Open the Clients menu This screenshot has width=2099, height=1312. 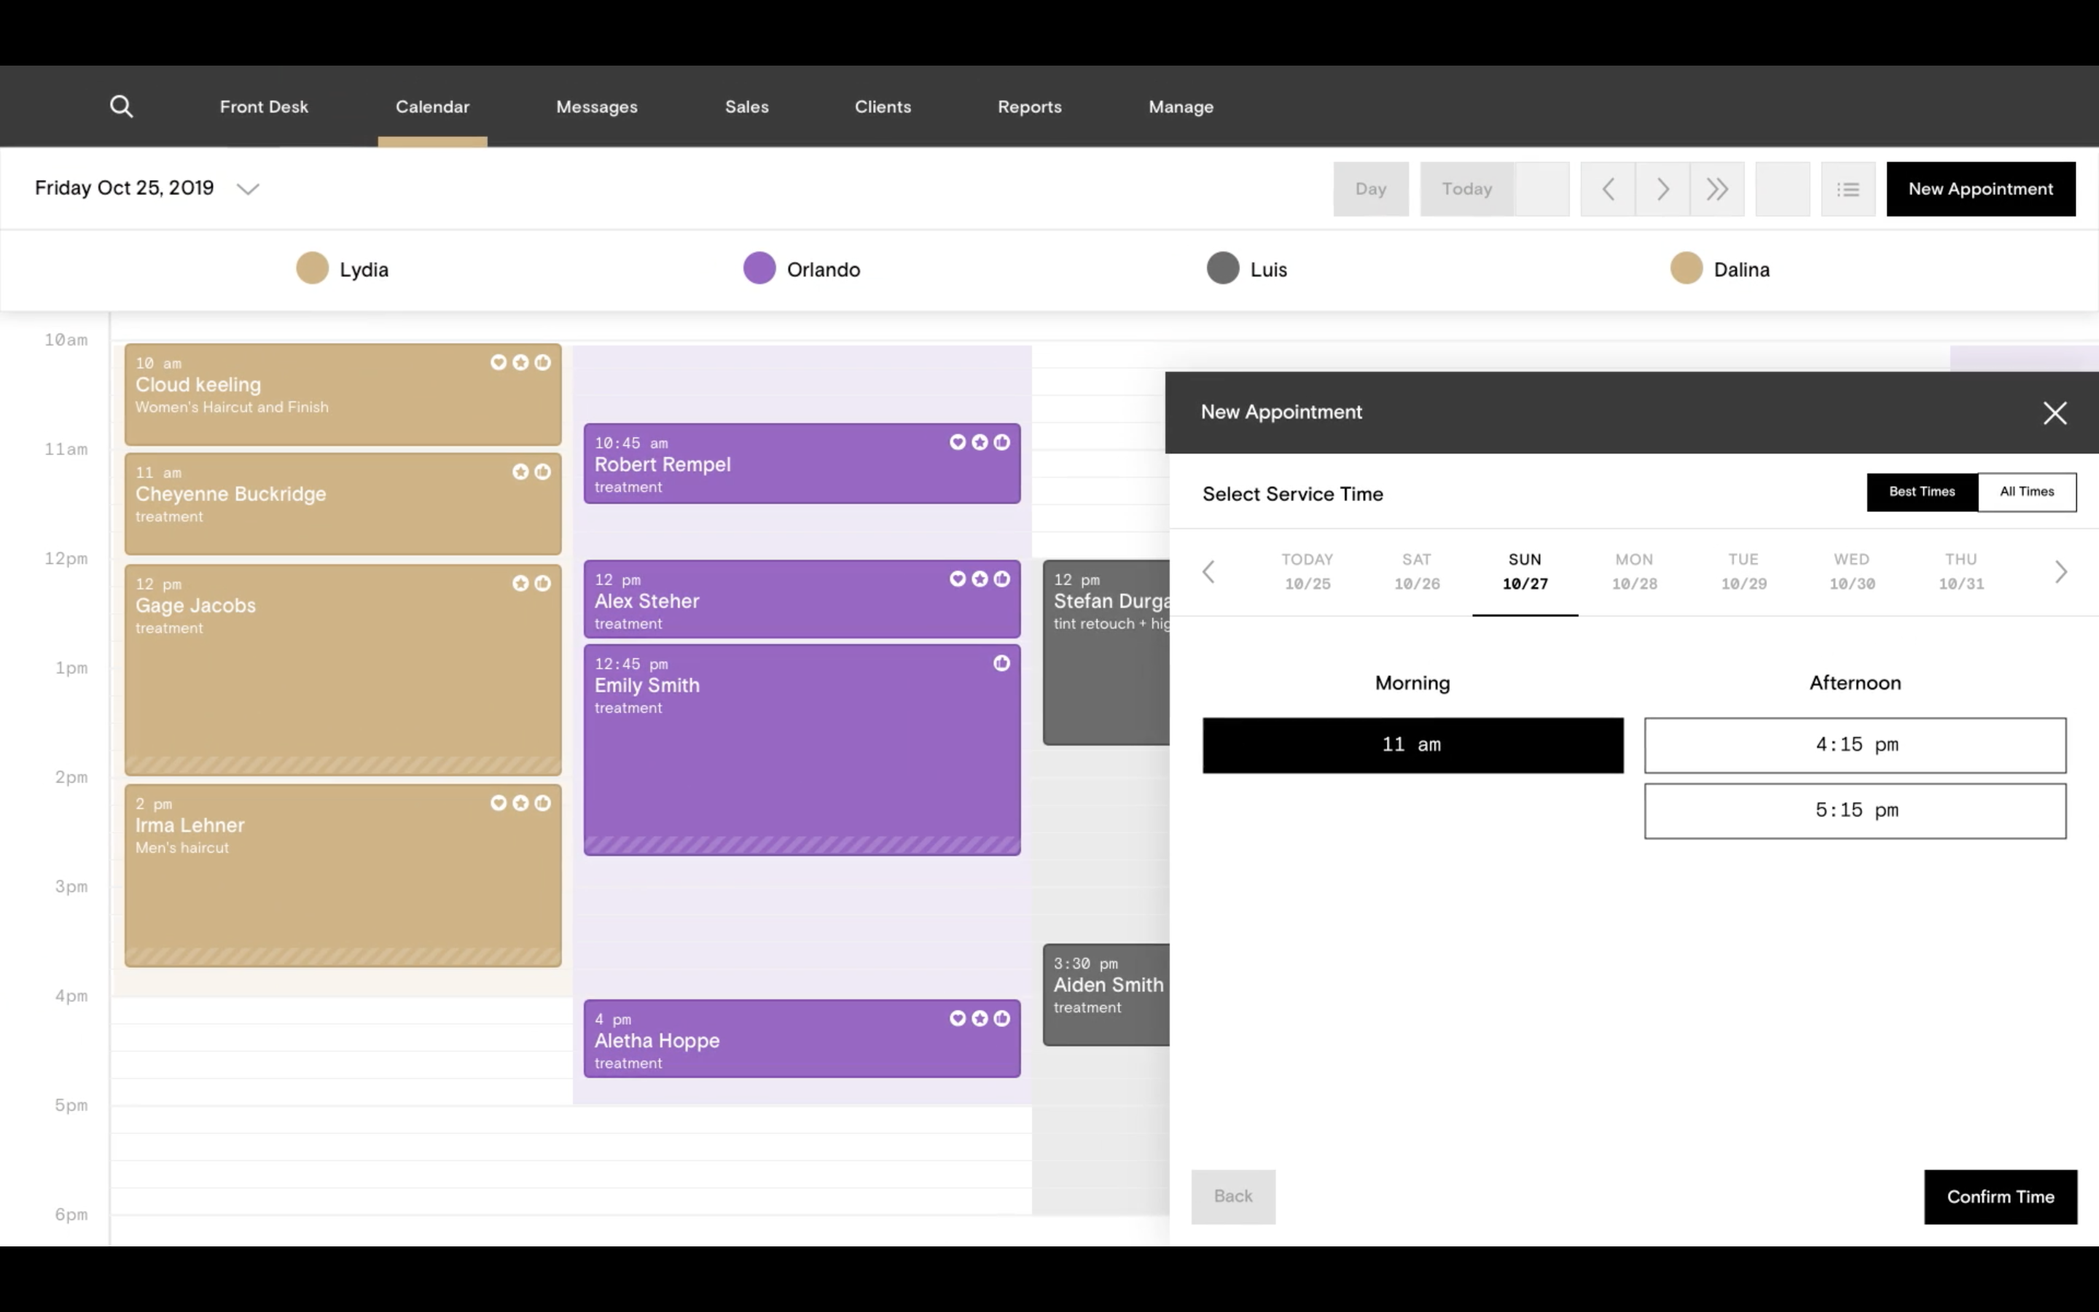(882, 106)
